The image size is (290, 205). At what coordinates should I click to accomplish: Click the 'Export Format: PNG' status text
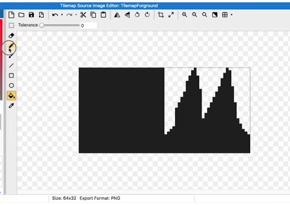(x=100, y=198)
